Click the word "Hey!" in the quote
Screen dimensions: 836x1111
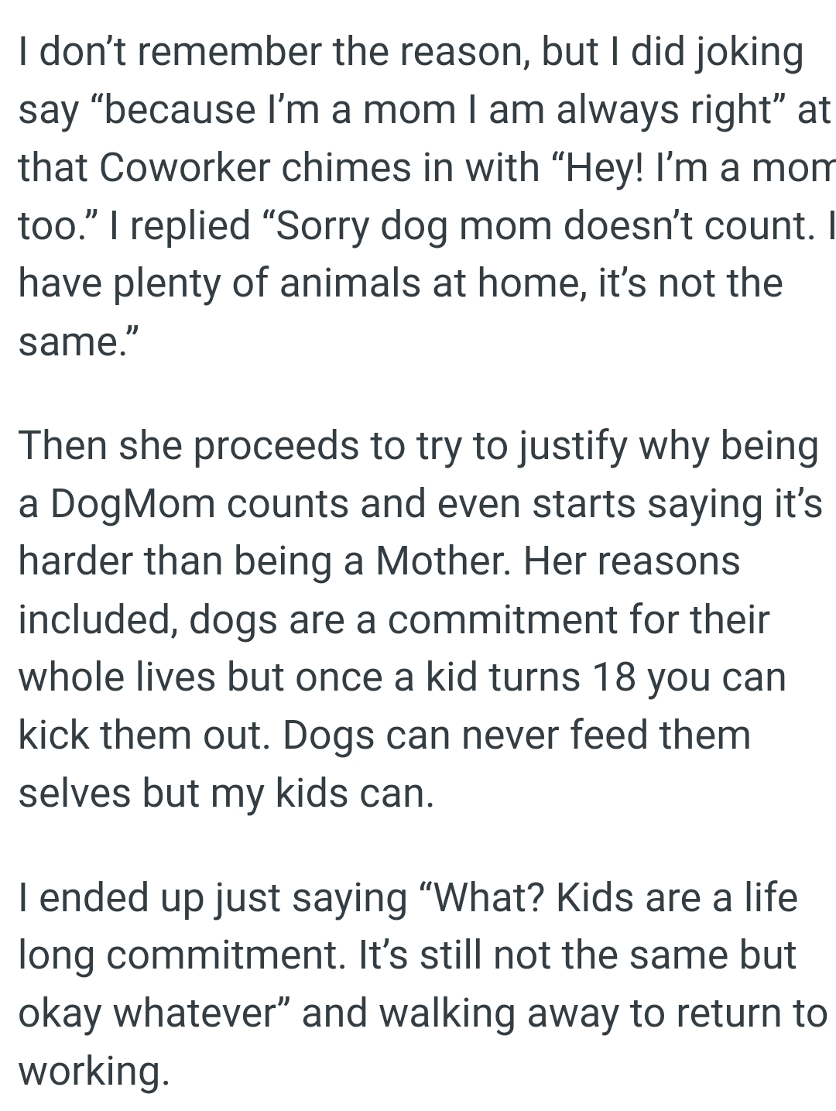tap(596, 167)
